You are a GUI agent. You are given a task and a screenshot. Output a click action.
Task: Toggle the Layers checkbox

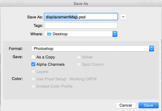(x=33, y=72)
